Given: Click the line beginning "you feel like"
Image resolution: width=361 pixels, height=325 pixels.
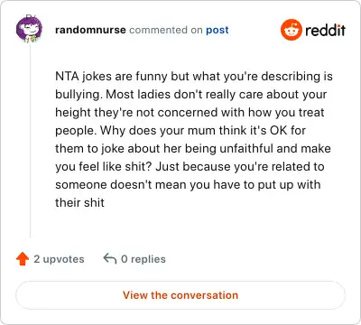Looking at the screenshot, I should [x=190, y=167].
